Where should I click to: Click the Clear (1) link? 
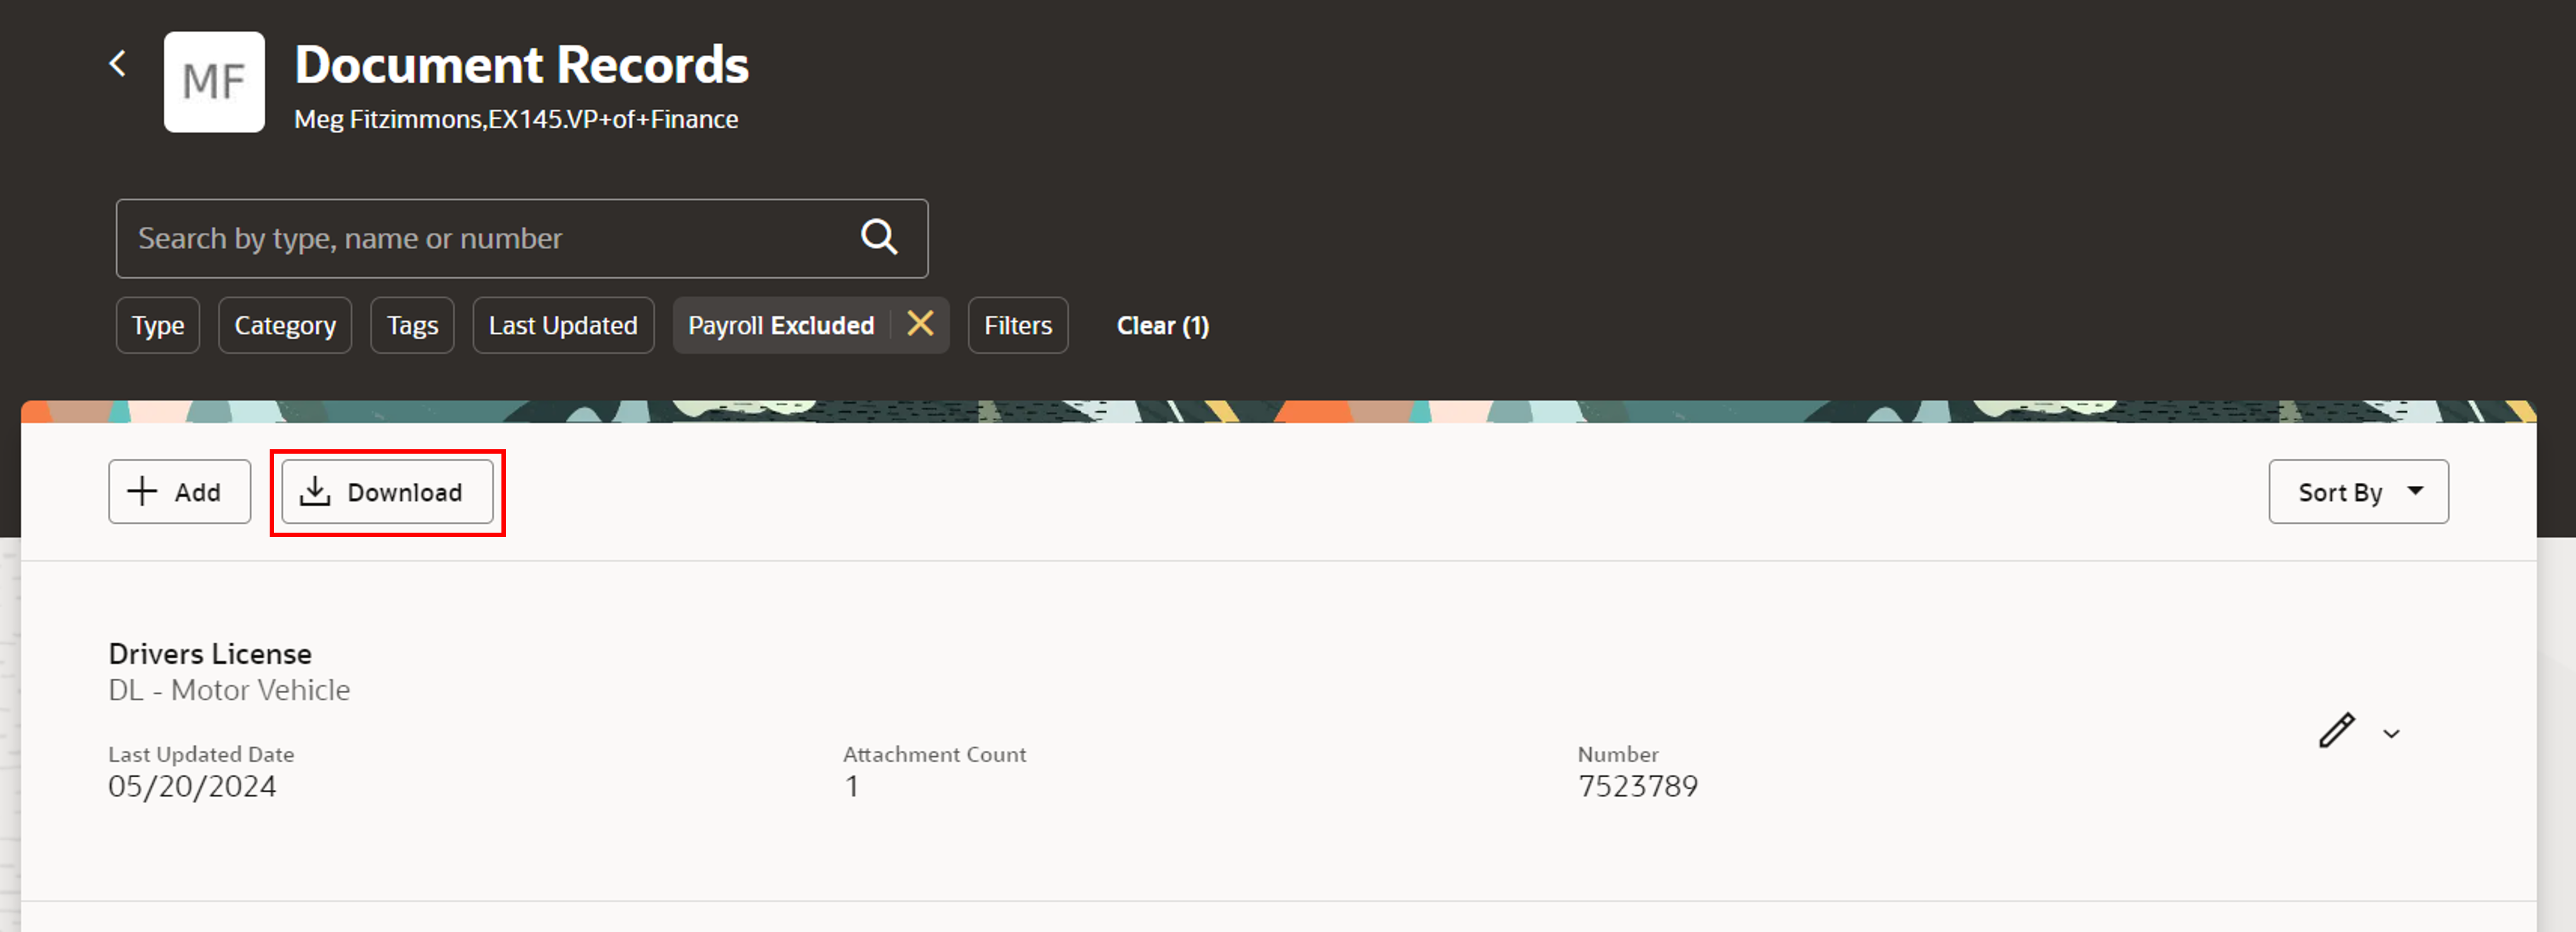(1162, 326)
